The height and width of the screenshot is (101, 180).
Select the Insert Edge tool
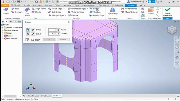55,9
